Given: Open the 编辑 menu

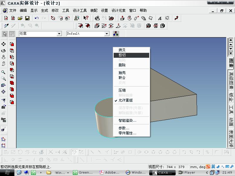Looking at the screenshot, I should [x=23, y=11].
